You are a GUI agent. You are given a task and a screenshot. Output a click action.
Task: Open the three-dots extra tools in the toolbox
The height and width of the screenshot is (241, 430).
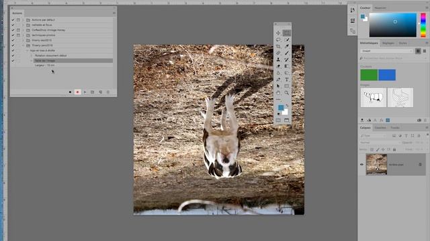coord(278,99)
